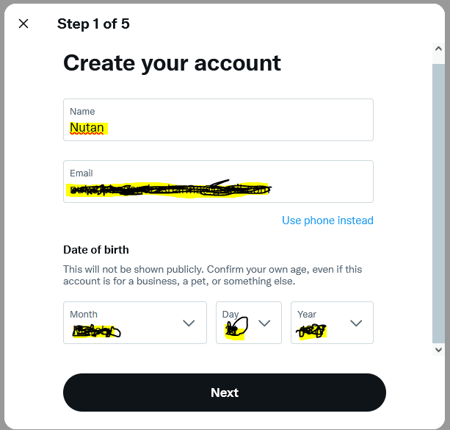Click the scrollbar down arrow
This screenshot has height=430, width=450.
(438, 350)
